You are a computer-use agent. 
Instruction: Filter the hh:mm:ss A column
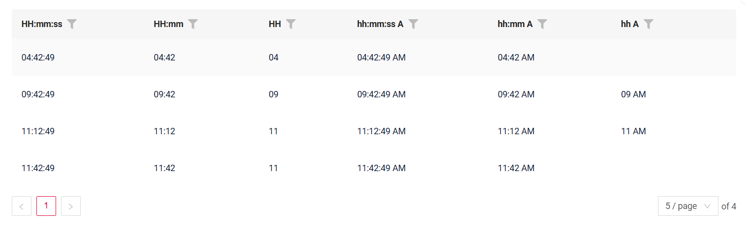(x=413, y=24)
